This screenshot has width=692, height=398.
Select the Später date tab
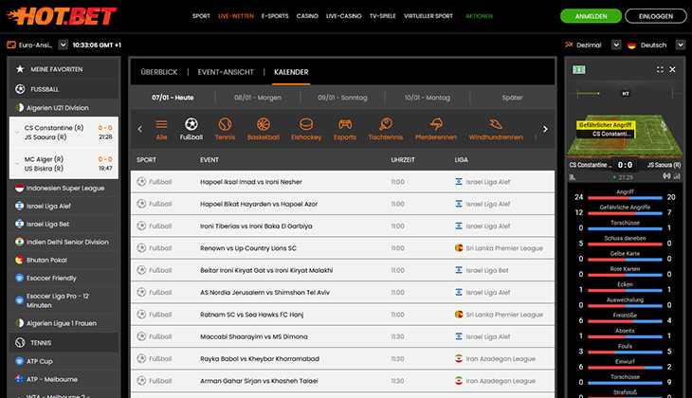point(512,98)
